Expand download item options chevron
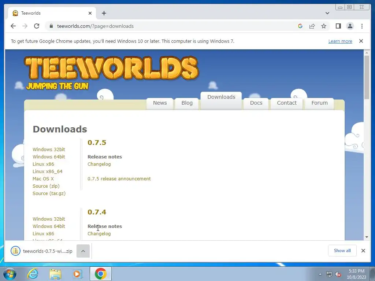Screen dimensions: 375x281 click(83, 251)
